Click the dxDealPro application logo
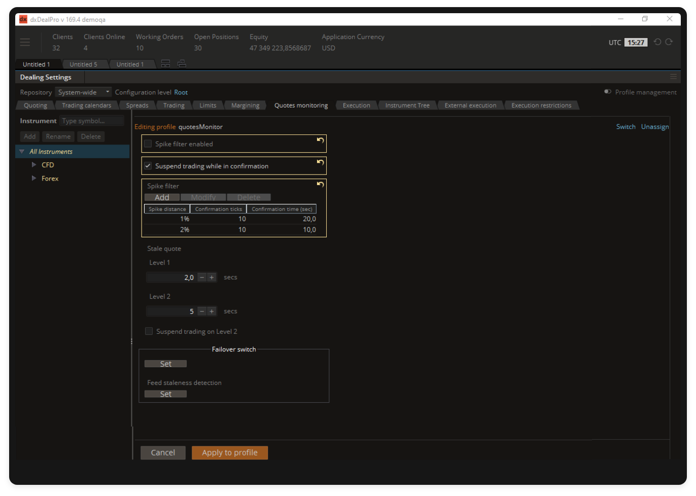This screenshot has width=696, height=496. coord(23,19)
